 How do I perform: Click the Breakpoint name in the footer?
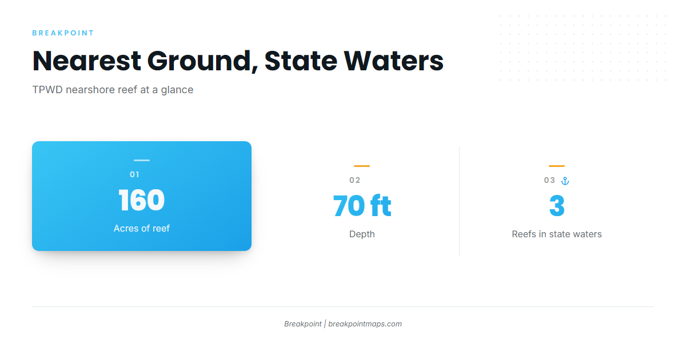click(x=303, y=324)
